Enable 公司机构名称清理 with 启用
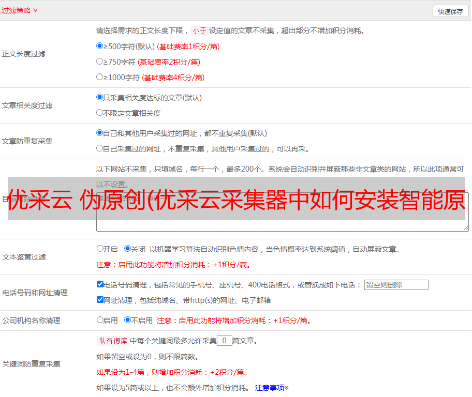The width and height of the screenshot is (472, 397). tap(100, 320)
